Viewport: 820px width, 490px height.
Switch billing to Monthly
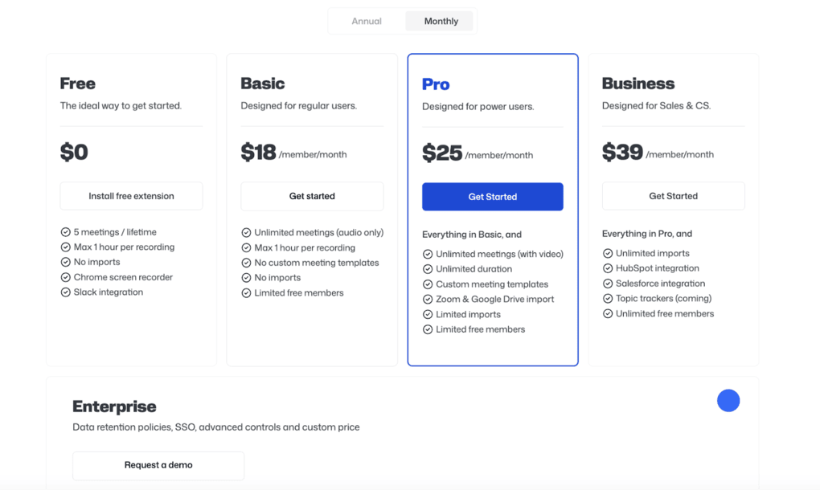coord(439,20)
